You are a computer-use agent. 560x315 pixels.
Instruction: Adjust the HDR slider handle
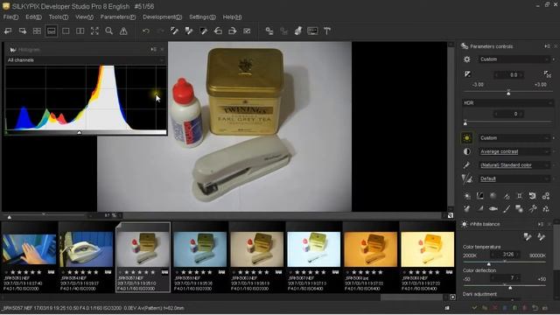pyautogui.click(x=465, y=122)
